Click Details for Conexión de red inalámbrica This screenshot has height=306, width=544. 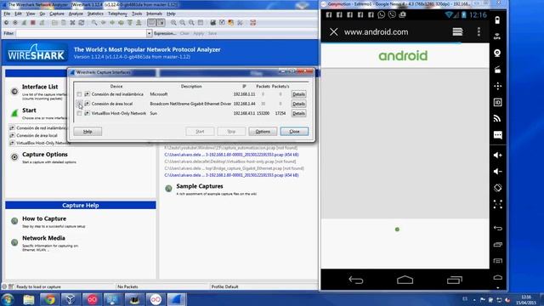[x=298, y=94]
